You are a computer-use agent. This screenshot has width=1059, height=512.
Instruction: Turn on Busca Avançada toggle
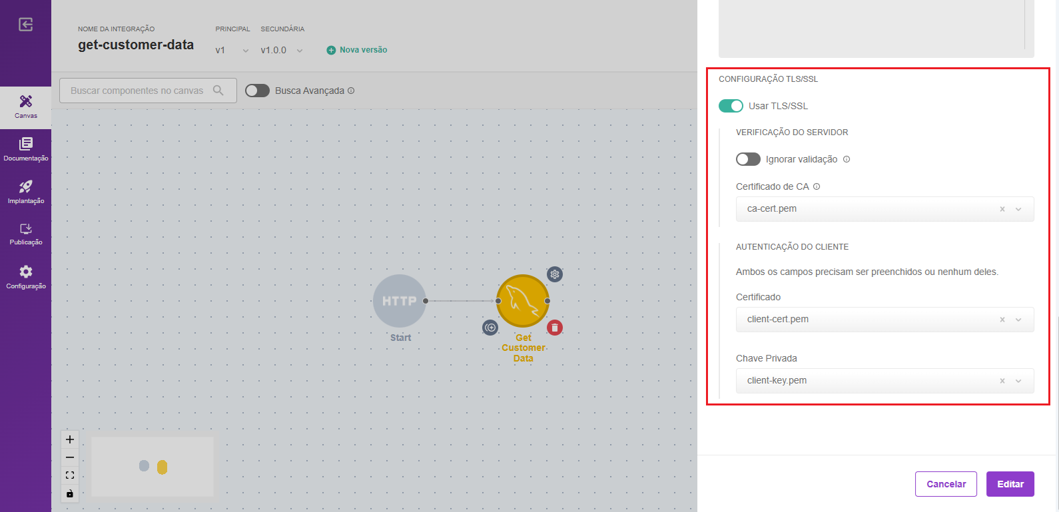(257, 91)
